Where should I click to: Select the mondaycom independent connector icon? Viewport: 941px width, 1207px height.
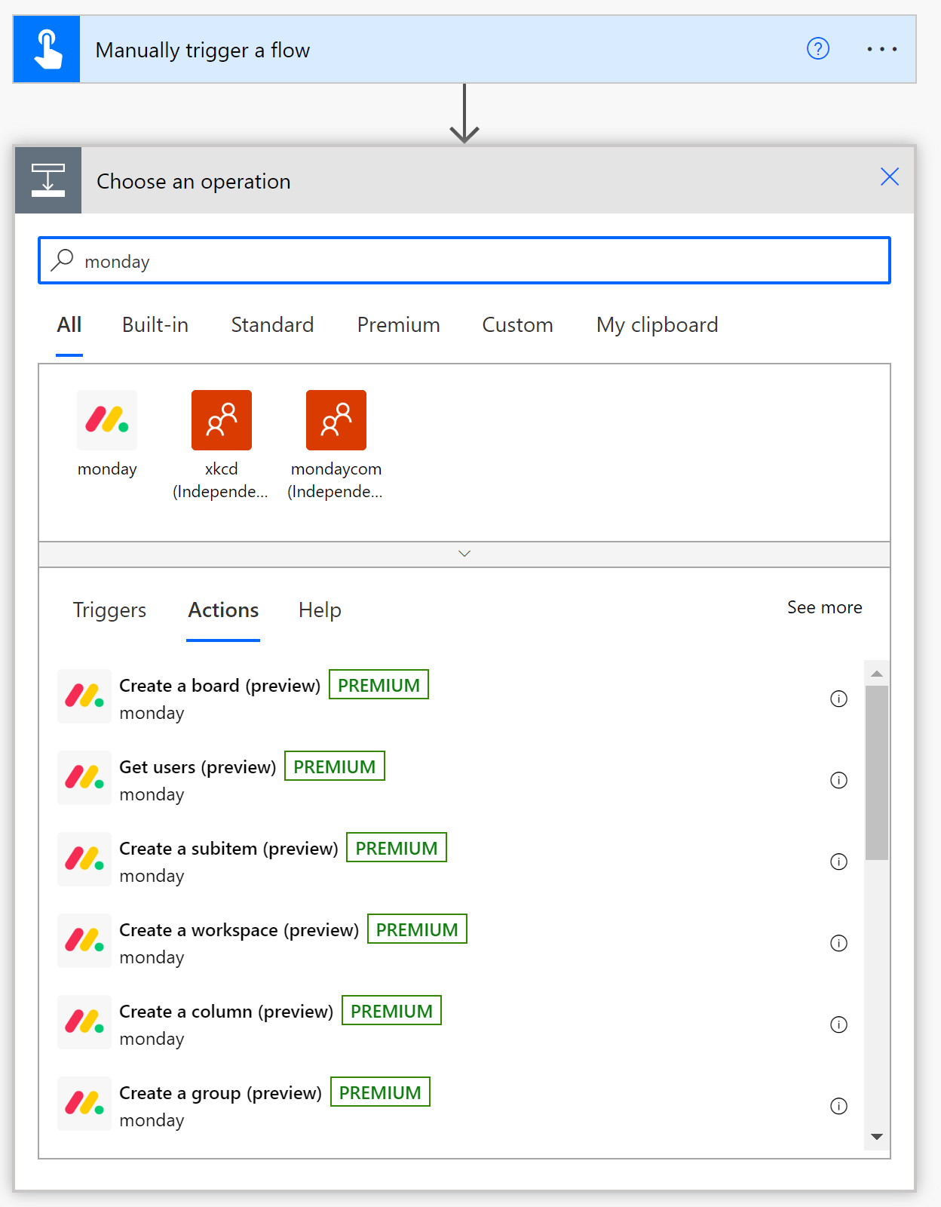(x=336, y=420)
